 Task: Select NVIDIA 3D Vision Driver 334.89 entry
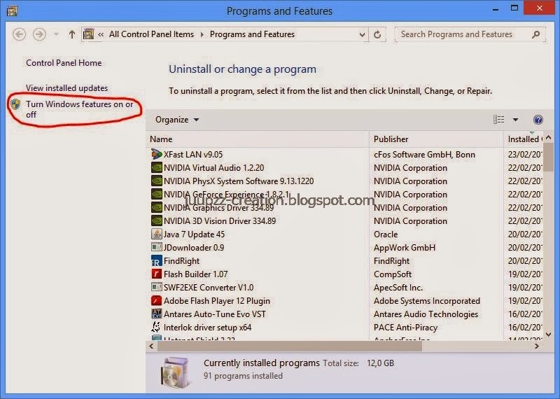220,221
